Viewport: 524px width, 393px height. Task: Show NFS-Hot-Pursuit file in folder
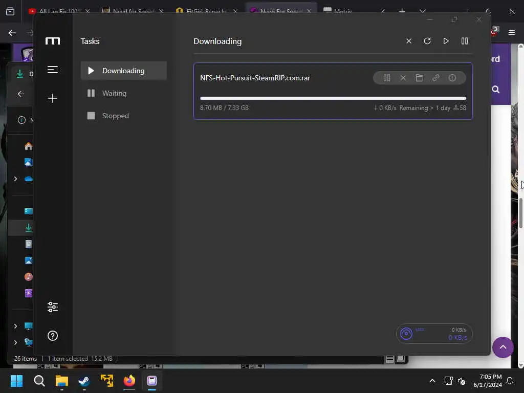[x=420, y=78]
